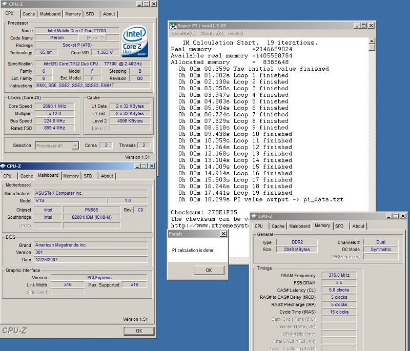
Task: Click DRAM Frequency value 376.0 MHz
Action: click(339, 275)
